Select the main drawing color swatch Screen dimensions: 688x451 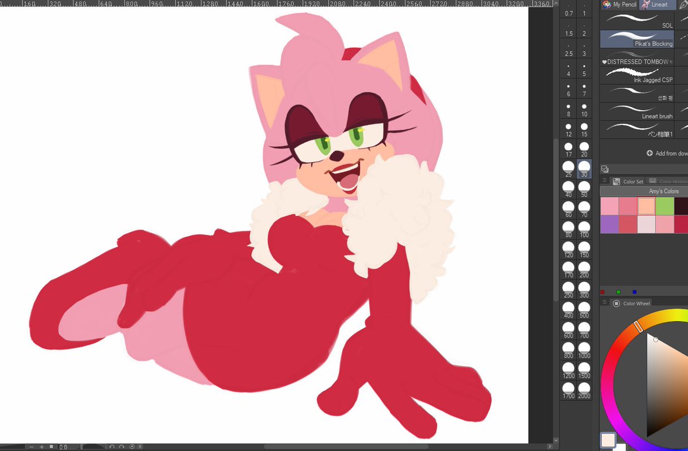(608, 440)
